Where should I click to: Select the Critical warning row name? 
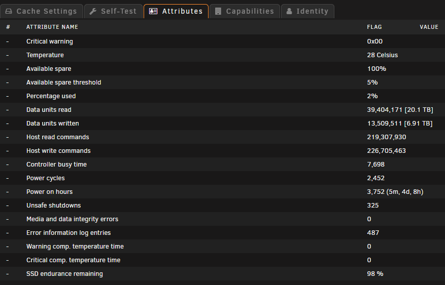coord(50,42)
